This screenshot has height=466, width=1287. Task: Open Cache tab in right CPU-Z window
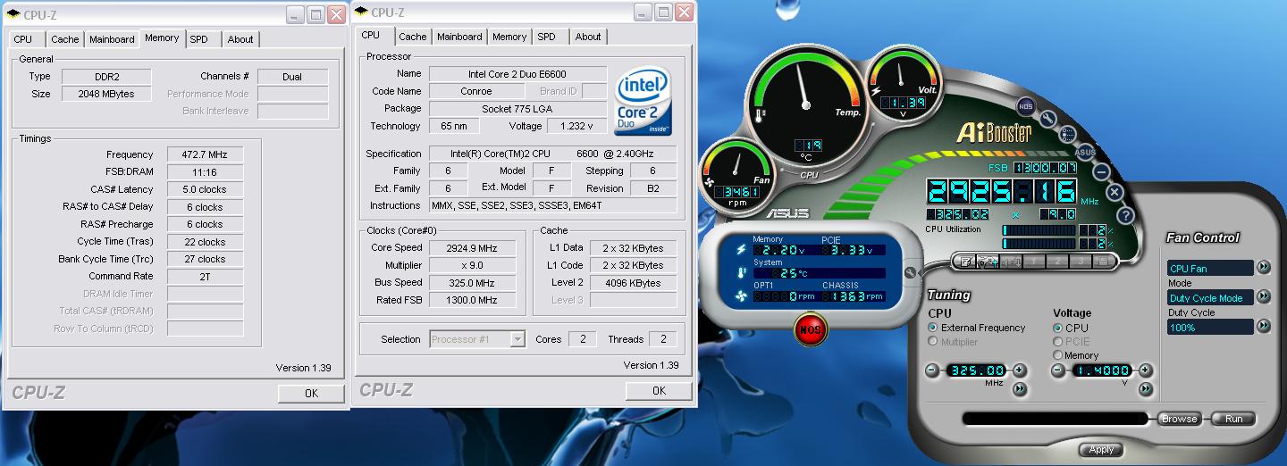[412, 37]
